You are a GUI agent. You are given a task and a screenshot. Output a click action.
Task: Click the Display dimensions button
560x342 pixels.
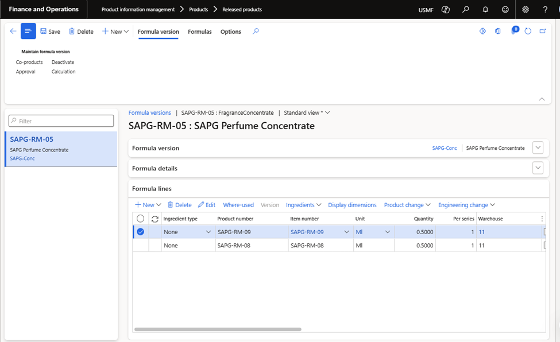pos(352,204)
